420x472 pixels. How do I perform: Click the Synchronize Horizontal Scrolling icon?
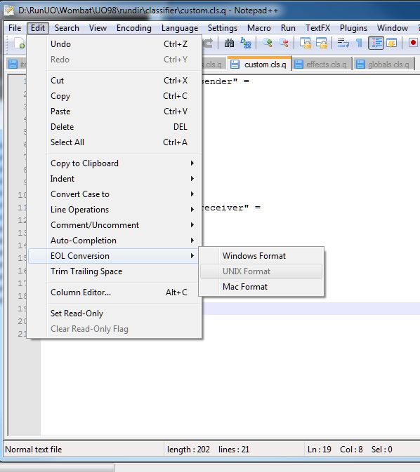coord(322,43)
